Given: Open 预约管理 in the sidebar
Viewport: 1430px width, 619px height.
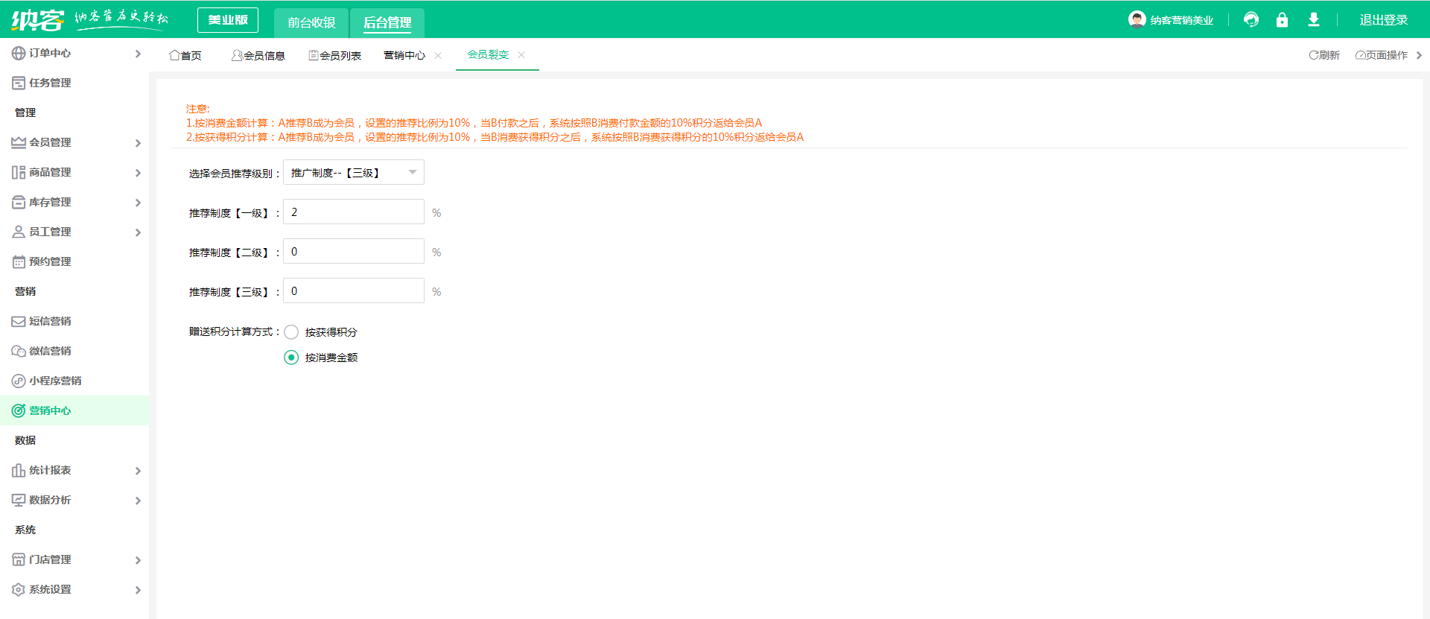Looking at the screenshot, I should (50, 261).
